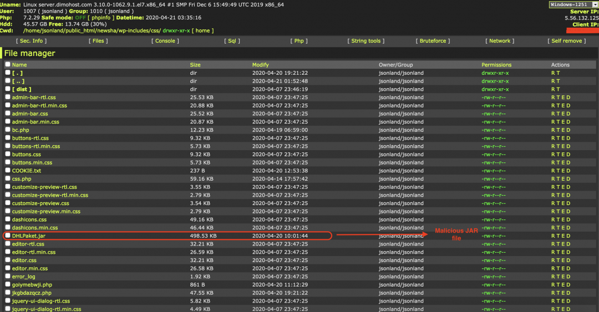Viewport: 599px width, 312px height.
Task: Open the error_log file
Action: click(x=24, y=277)
